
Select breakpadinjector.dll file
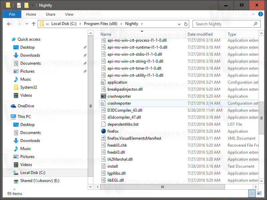125,89
